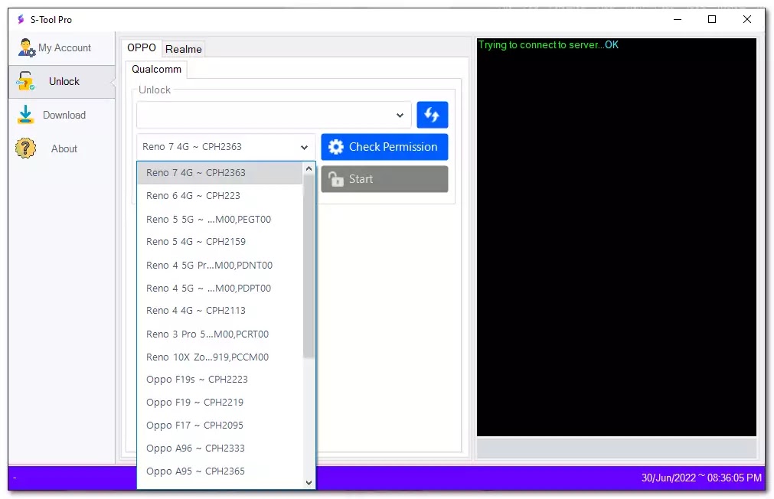The image size is (774, 499).
Task: Switch to the Realme tab
Action: 183,49
